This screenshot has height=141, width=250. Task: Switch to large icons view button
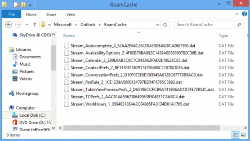[243, 135]
